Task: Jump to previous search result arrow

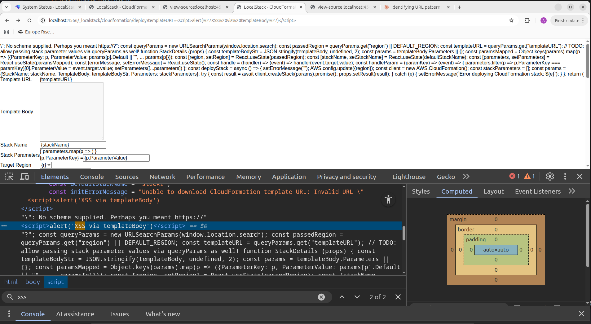Action: [342, 297]
